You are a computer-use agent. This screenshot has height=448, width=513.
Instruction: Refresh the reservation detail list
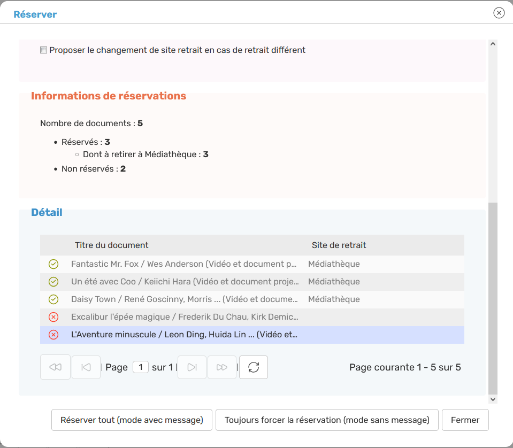(x=254, y=367)
